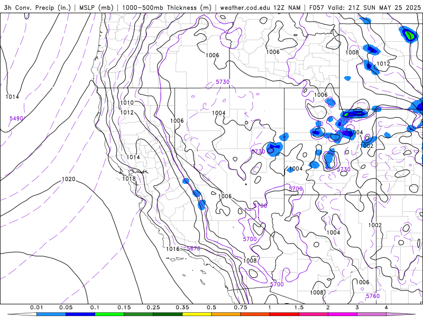This screenshot has width=423, height=317.
Task: Pick the pink 1.5–2 legend swatch
Action: click(x=314, y=314)
